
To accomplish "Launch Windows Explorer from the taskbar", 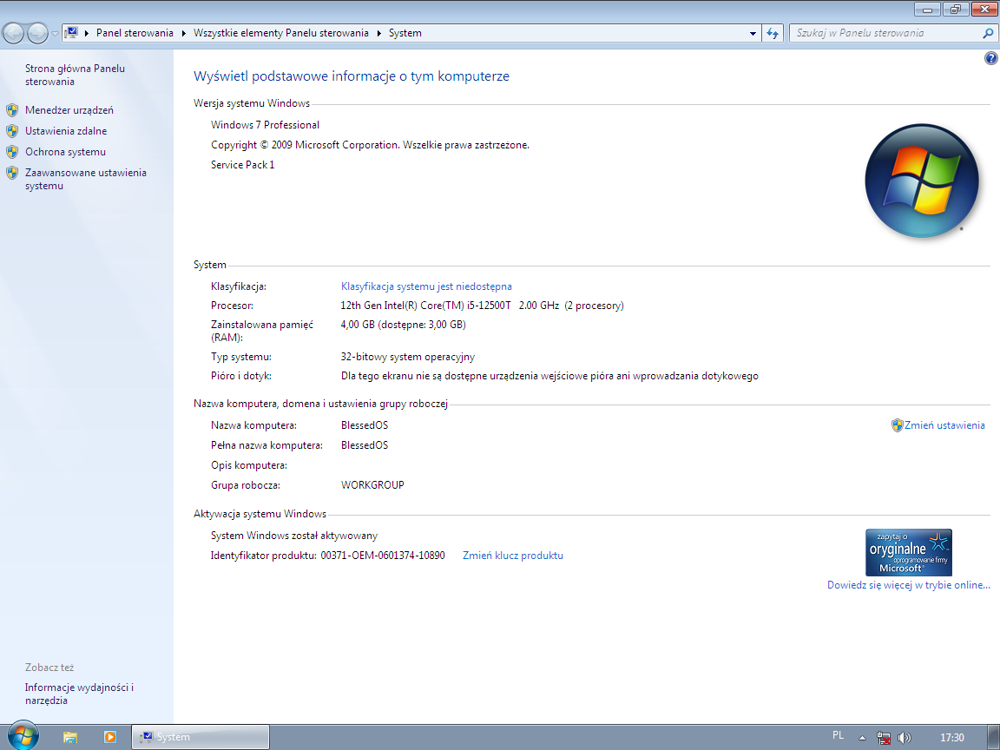I will pos(70,737).
